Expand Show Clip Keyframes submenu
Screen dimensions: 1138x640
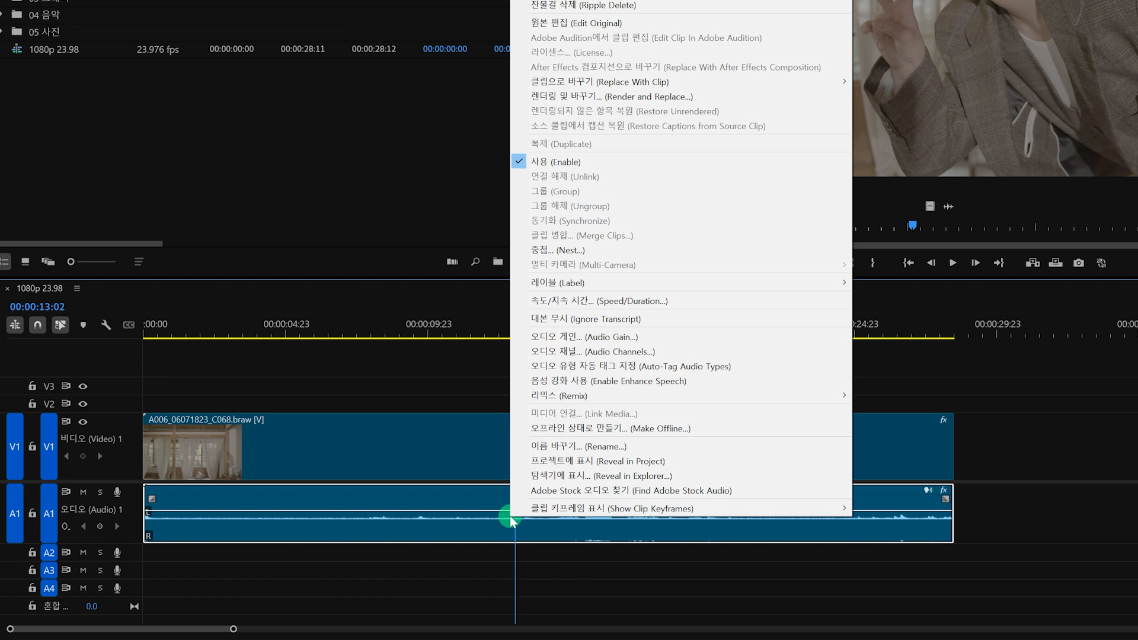click(680, 508)
